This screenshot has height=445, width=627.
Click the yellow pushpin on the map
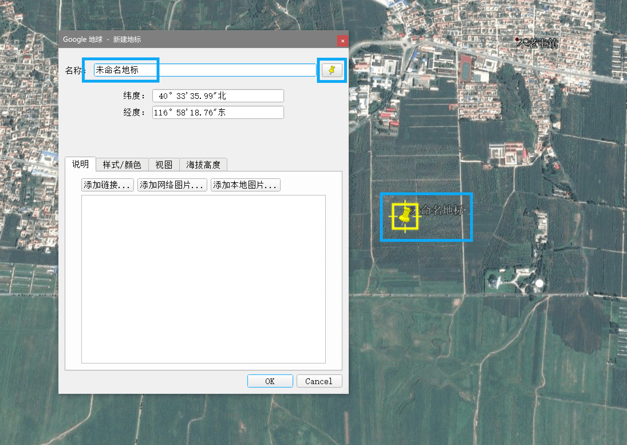405,216
